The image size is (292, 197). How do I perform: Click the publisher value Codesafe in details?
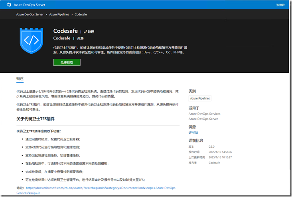(x=214, y=163)
